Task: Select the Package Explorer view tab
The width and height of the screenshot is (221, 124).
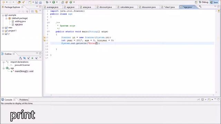Action: click(x=12, y=7)
